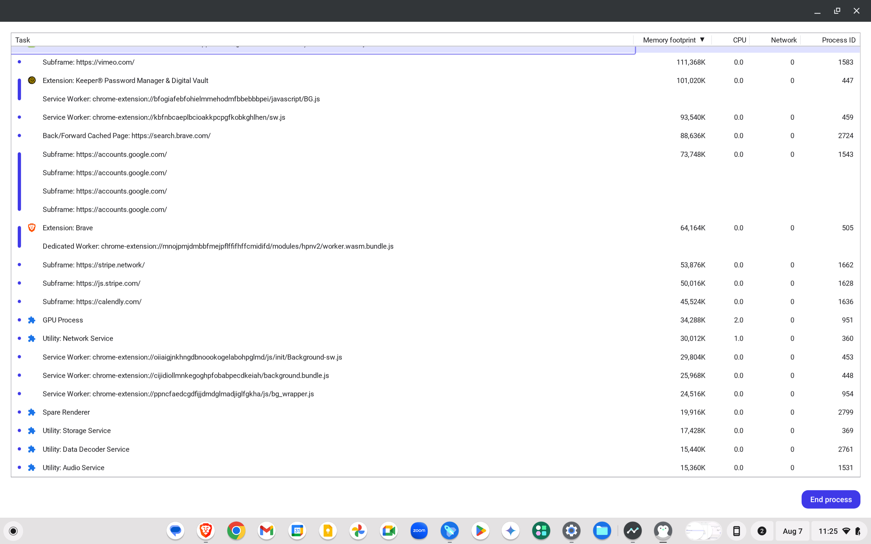871x544 pixels.
Task: Select the Subframe: https://stripe.network/ row
Action: [435, 265]
